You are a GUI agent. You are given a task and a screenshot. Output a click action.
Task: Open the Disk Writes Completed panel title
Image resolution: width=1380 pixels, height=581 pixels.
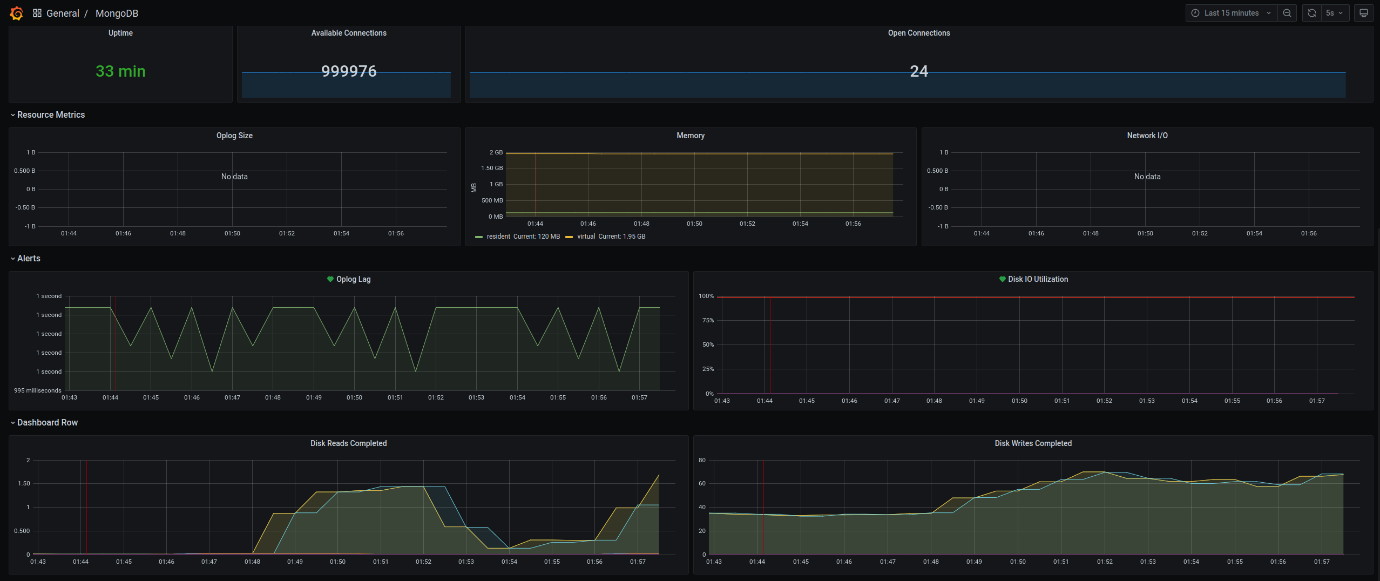click(1033, 443)
